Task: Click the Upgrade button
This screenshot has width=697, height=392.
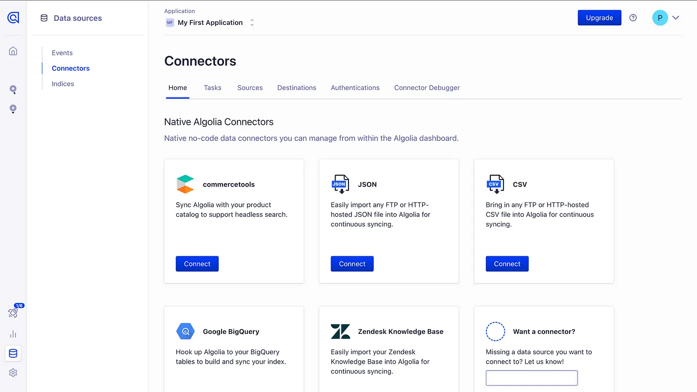Action: (x=599, y=17)
